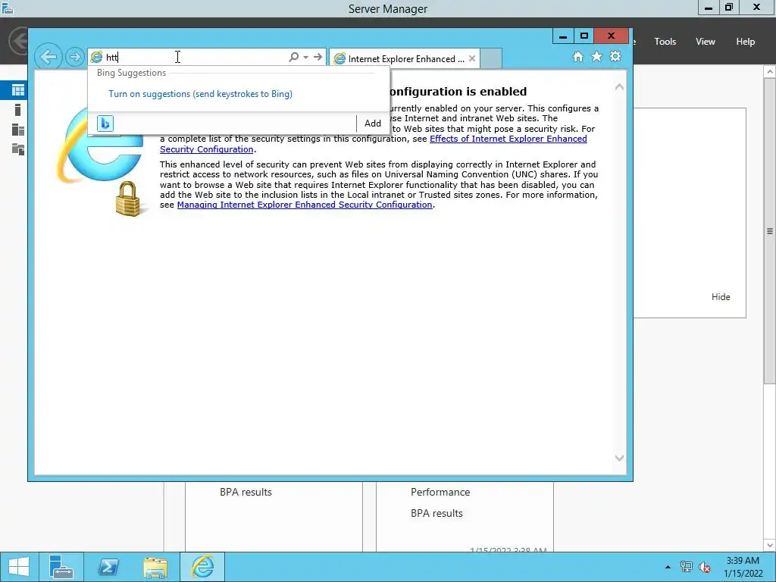Click the Add search provider button
The image size is (776, 582).
click(x=373, y=124)
